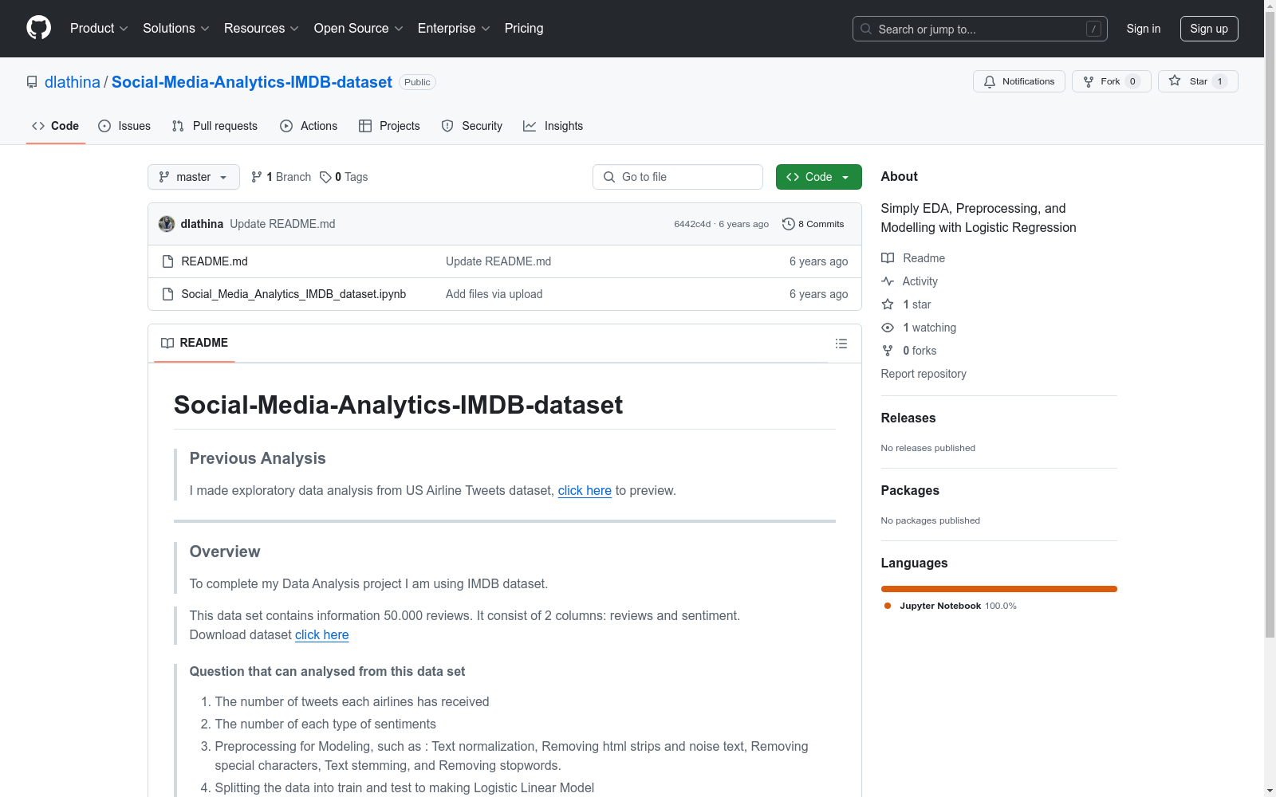Open dlathina's avatar in commit row
This screenshot has width=1276, height=797.
pos(167,224)
